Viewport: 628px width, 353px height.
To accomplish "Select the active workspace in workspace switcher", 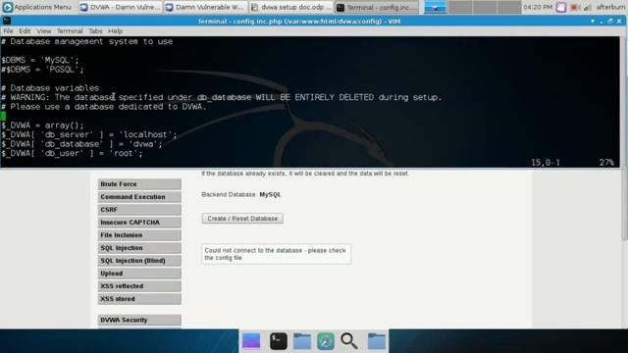I will [x=435, y=7].
